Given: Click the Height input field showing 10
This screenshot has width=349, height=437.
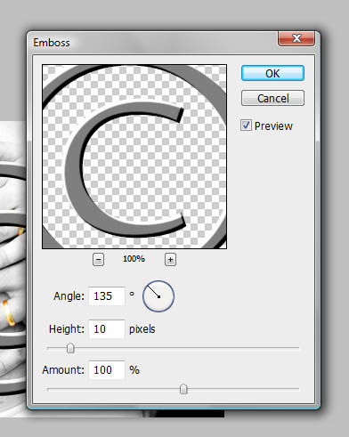Looking at the screenshot, I should coord(107,329).
